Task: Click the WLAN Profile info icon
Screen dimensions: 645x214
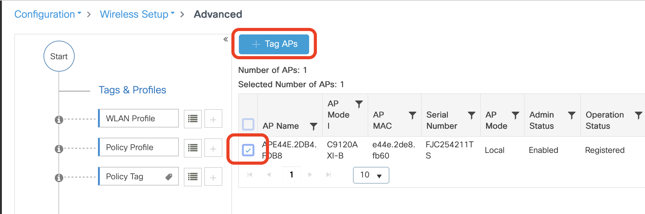Action: [59, 119]
